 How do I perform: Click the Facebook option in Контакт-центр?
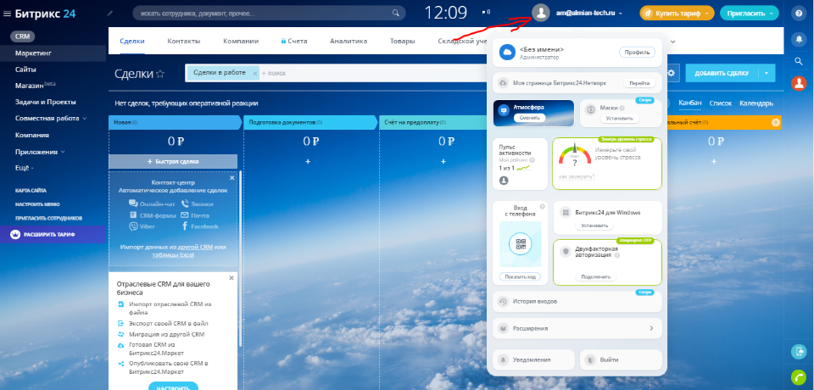tap(200, 226)
